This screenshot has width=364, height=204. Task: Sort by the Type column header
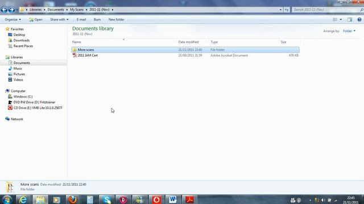click(x=244, y=42)
